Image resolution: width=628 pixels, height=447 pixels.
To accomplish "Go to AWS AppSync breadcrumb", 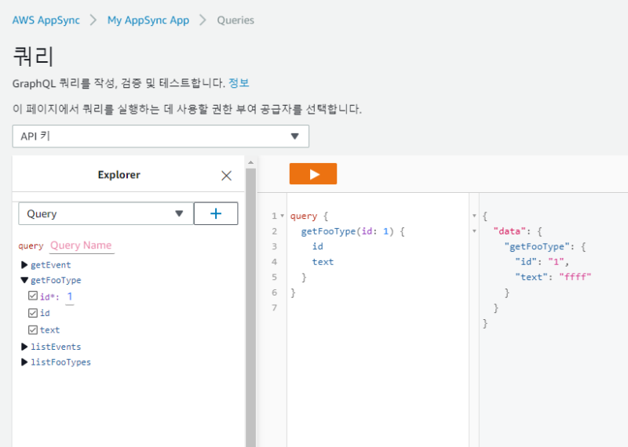I will 46,20.
